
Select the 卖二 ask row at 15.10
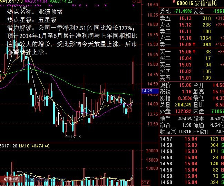[192, 38]
